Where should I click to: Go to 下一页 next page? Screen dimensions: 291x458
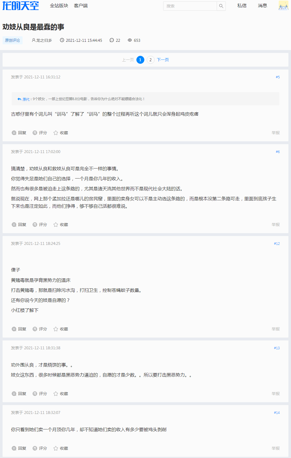(x=163, y=60)
